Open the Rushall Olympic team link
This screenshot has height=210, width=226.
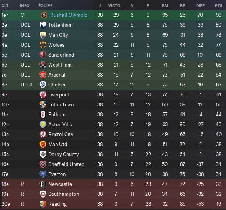[x=69, y=15]
